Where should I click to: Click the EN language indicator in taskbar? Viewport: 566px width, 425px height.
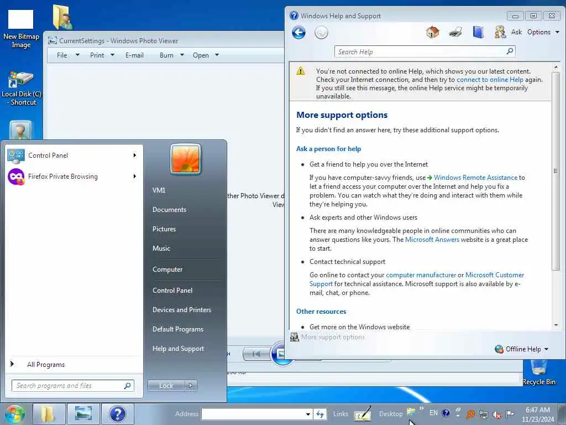coord(433,413)
